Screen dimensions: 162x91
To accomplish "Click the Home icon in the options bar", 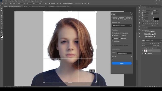I will tap(2, 4).
